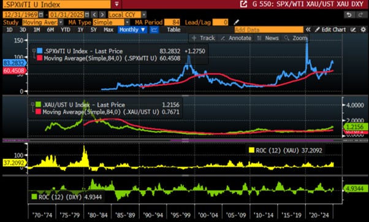Activate the Zoom tool button

pyautogui.click(x=295, y=38)
